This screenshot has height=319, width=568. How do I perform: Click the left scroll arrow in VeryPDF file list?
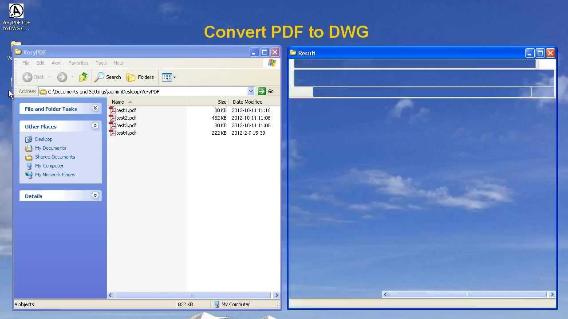click(x=110, y=295)
